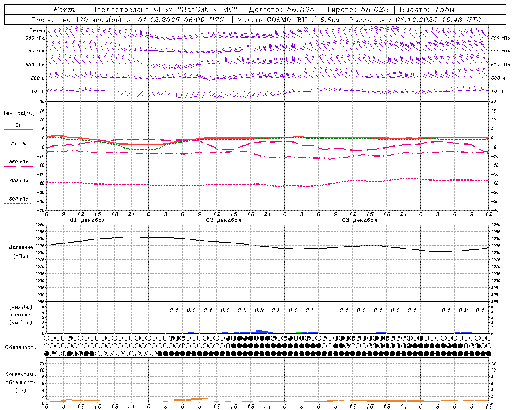This screenshot has height=410, width=512.
Task: Click left "700 гПа" label in wind panel
Action: tap(35, 51)
